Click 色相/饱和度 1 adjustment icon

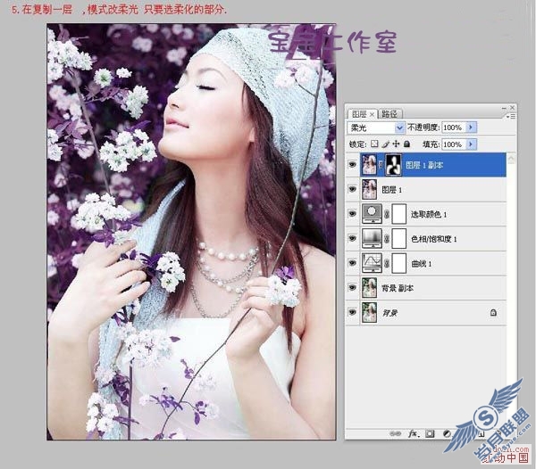coord(372,238)
